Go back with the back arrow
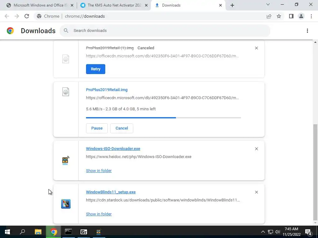 [7, 16]
